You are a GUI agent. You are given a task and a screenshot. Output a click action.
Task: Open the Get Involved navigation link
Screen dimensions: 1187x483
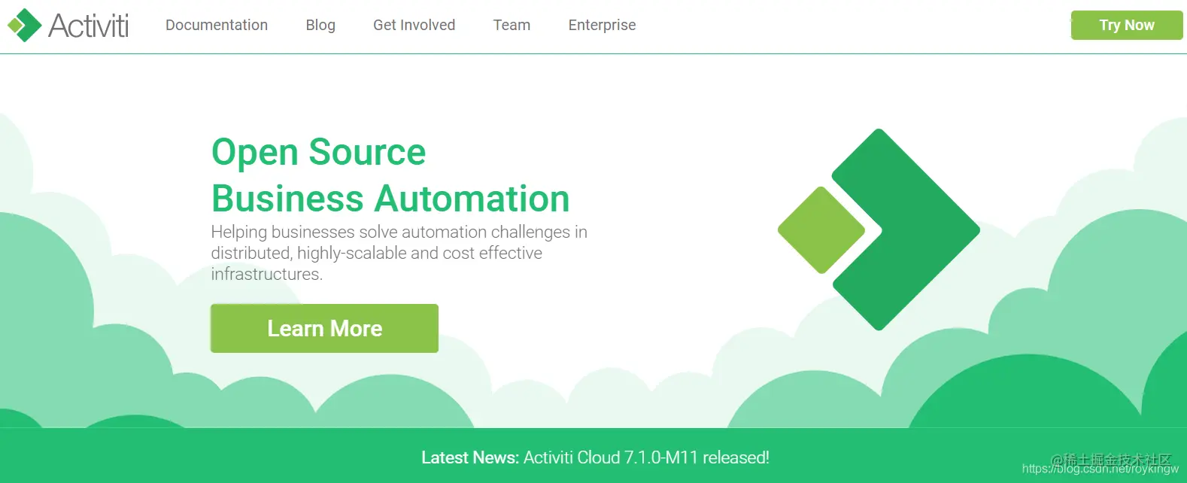414,25
